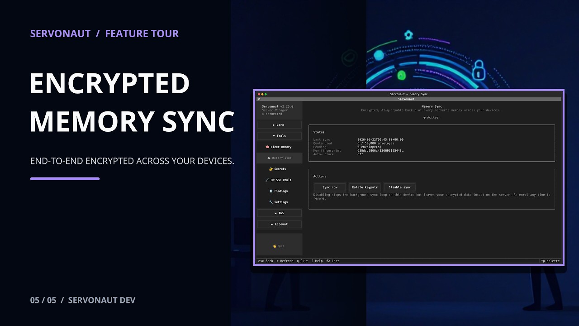Open Findings via its shield icon
The height and width of the screenshot is (326, 579).
(x=271, y=191)
